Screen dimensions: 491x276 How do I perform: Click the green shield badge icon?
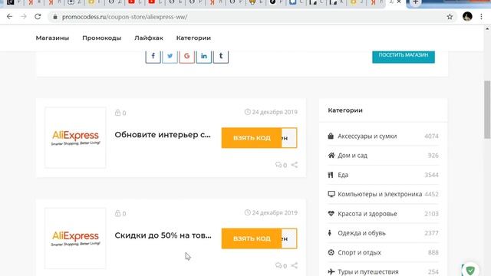pos(470,270)
